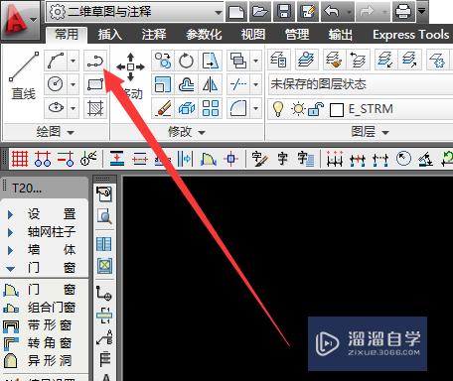Create a new drawing file
This screenshot has height=381, width=453.
click(236, 12)
